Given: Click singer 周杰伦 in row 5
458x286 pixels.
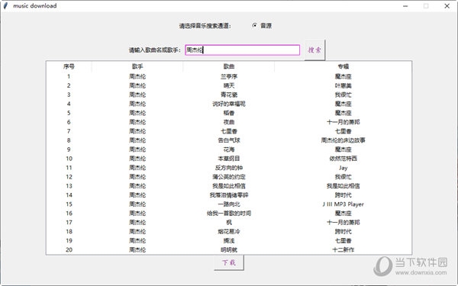Looking at the screenshot, I should 137,113.
